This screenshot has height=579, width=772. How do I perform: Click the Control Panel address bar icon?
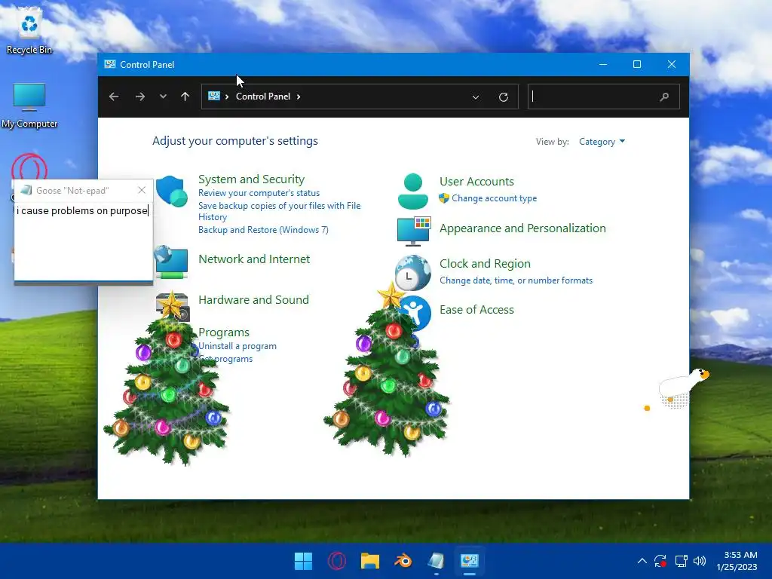tap(213, 96)
